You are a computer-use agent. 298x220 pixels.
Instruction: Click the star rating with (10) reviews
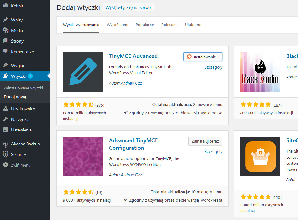(x=79, y=192)
